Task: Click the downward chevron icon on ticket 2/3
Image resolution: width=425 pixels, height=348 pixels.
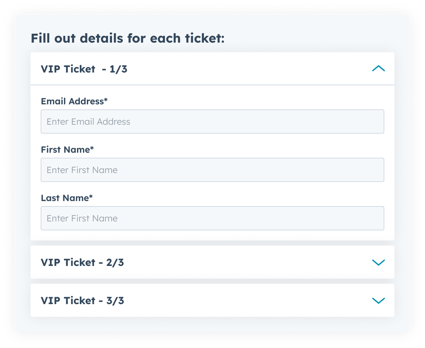Action: point(378,262)
